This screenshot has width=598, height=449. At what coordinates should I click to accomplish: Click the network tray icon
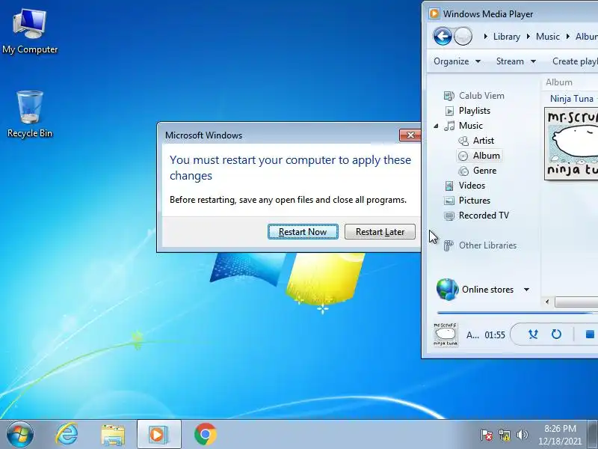(x=504, y=435)
